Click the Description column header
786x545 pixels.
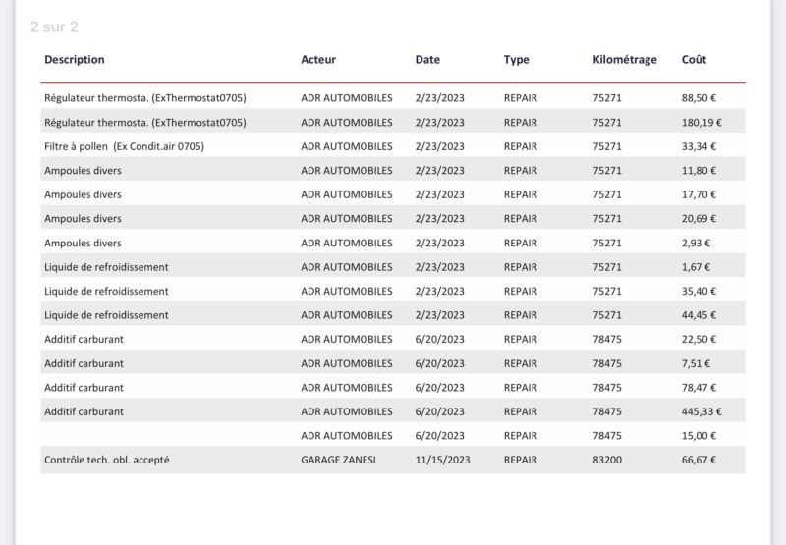[x=75, y=60]
